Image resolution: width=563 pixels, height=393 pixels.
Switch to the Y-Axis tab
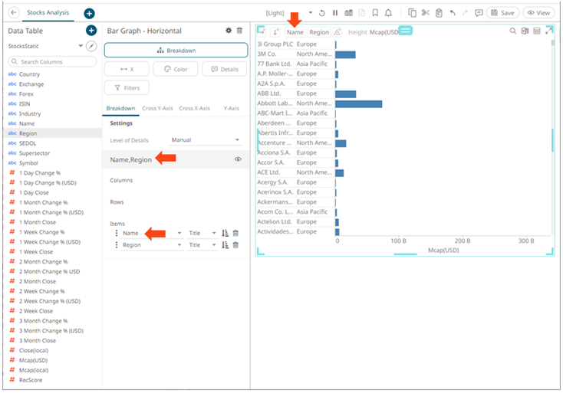(231, 109)
